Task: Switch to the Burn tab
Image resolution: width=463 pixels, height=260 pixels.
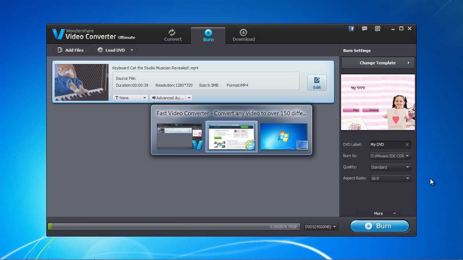Action: (x=208, y=35)
